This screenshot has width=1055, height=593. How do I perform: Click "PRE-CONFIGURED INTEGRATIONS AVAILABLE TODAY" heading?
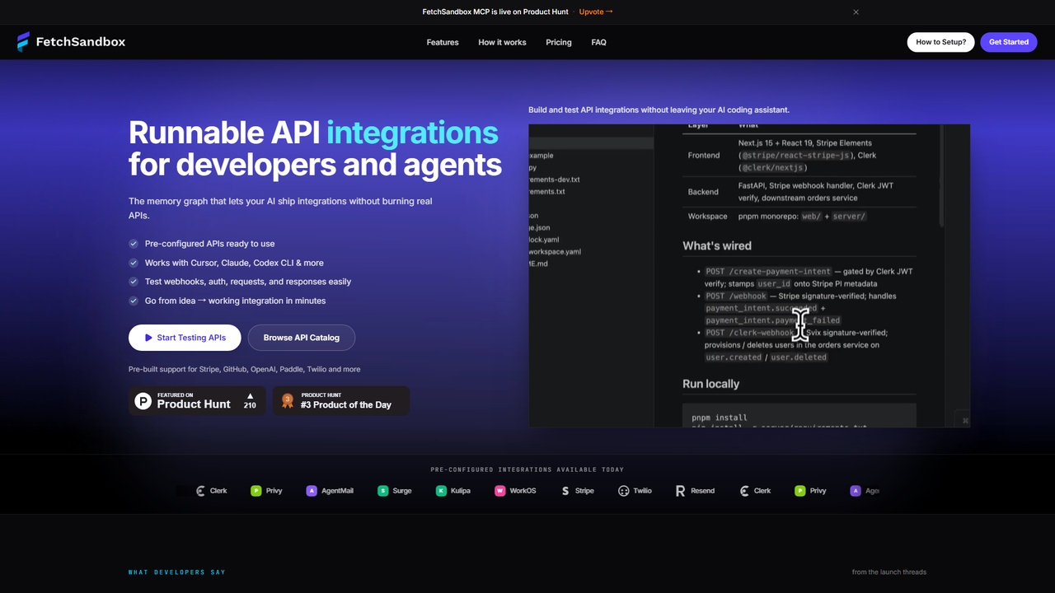(527, 469)
